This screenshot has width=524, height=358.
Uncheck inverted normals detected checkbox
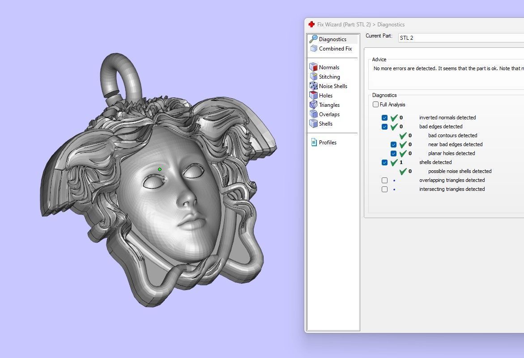(x=385, y=118)
